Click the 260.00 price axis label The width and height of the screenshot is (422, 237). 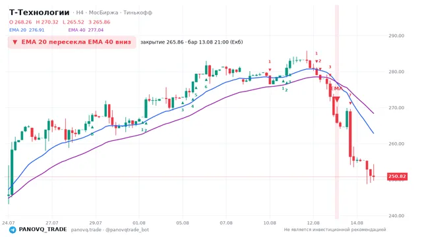(396, 144)
